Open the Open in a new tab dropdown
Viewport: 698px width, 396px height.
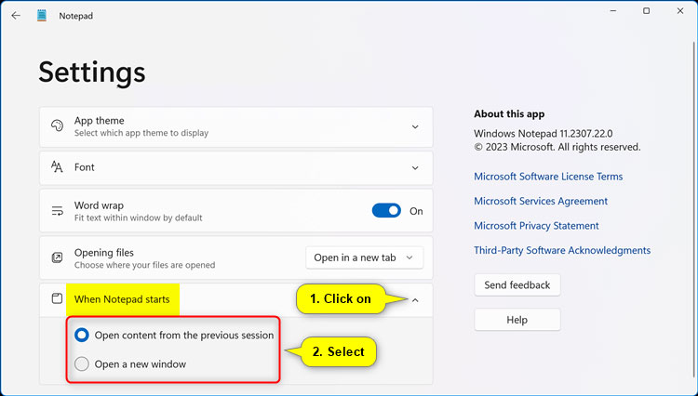click(x=365, y=257)
